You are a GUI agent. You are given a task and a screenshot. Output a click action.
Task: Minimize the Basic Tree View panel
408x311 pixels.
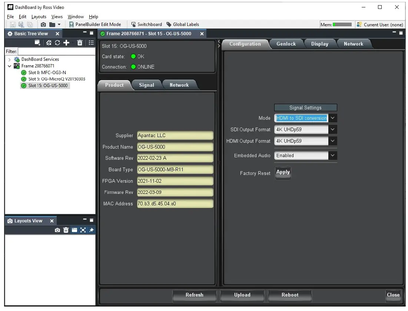pos(84,32)
